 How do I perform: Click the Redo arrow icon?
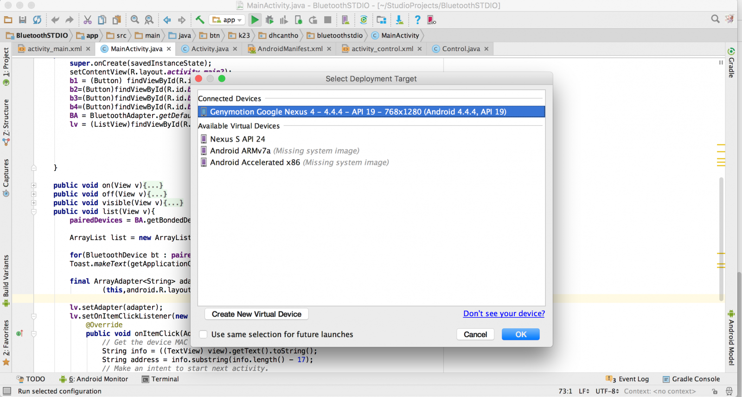click(x=70, y=20)
